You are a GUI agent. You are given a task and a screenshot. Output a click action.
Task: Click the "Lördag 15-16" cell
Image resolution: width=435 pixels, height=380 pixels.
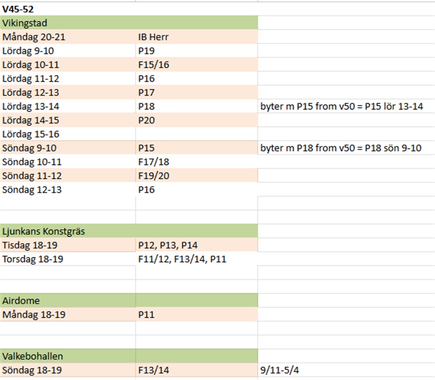click(x=30, y=134)
